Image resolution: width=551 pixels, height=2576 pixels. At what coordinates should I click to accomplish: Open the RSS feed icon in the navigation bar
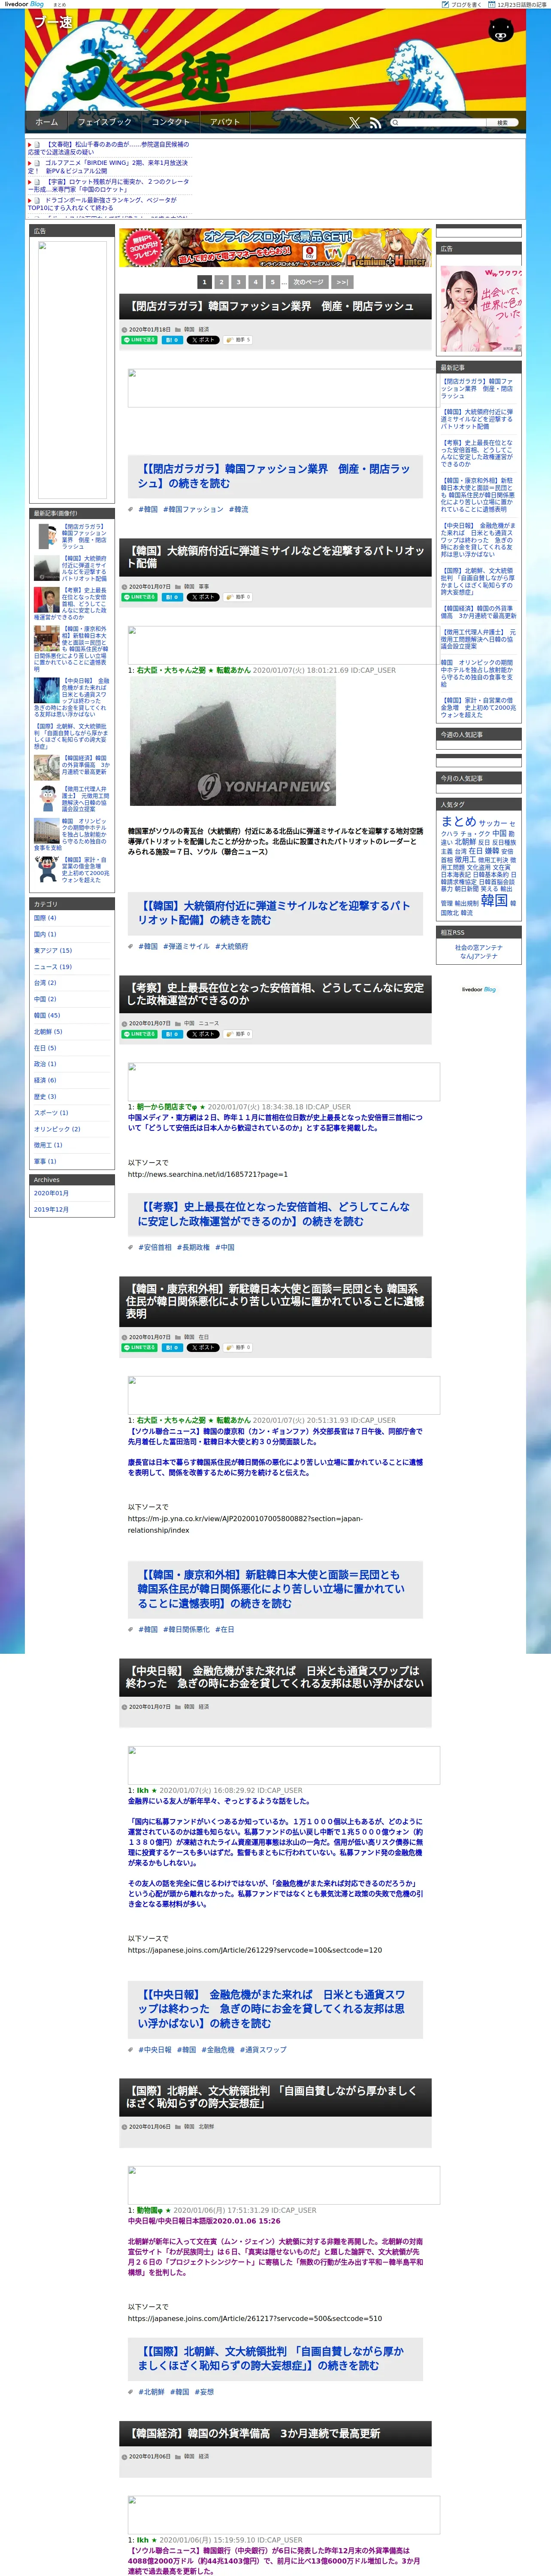click(x=375, y=122)
